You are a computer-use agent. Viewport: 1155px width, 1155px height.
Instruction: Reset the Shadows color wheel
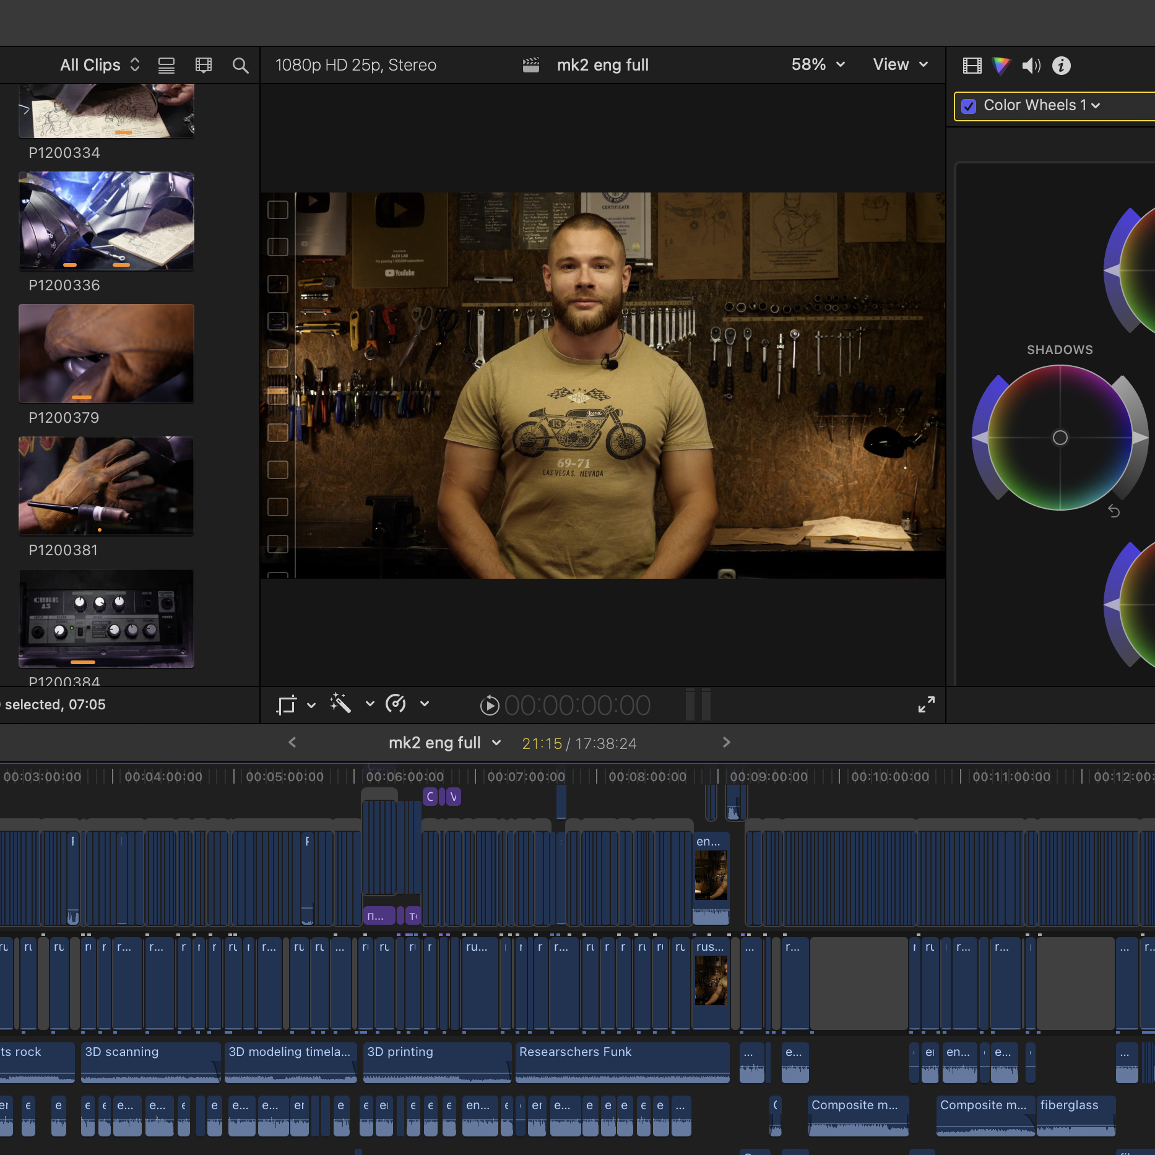(1114, 511)
